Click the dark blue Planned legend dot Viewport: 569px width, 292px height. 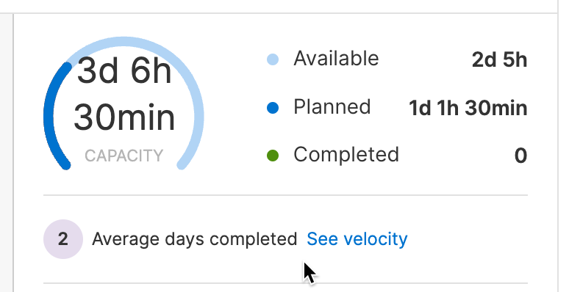pos(273,108)
